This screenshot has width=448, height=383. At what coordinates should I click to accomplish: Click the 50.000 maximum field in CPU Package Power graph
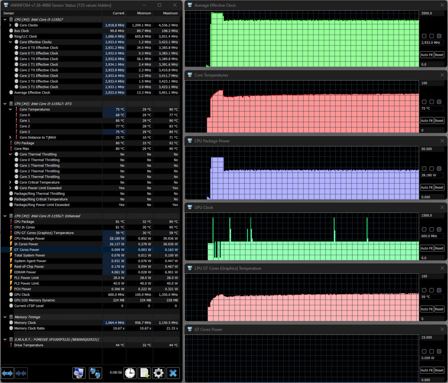pyautogui.click(x=432, y=149)
